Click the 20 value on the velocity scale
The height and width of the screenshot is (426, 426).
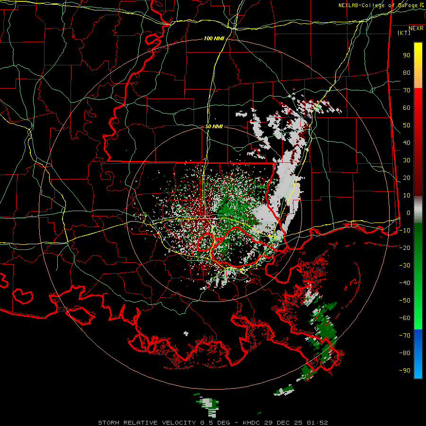pyautogui.click(x=407, y=177)
